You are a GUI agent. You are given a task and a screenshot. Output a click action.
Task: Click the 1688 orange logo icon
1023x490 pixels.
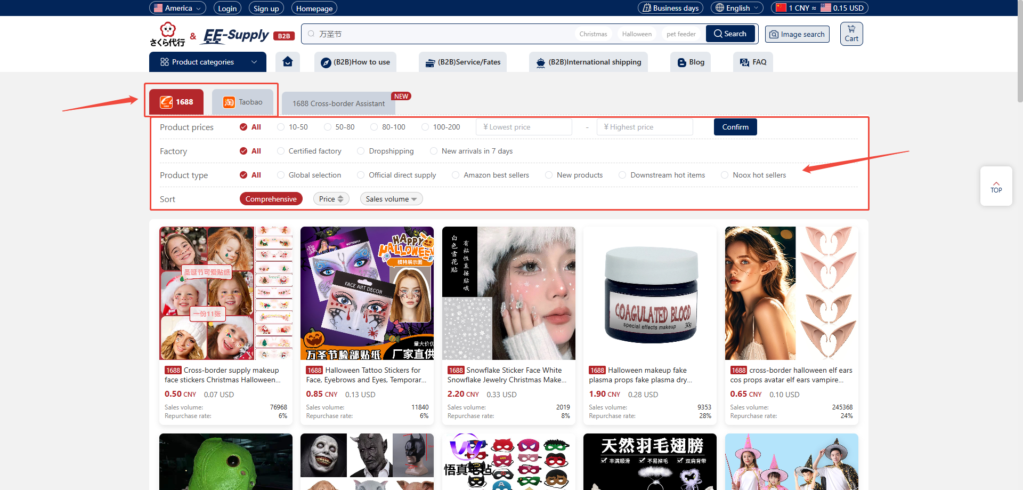click(166, 102)
